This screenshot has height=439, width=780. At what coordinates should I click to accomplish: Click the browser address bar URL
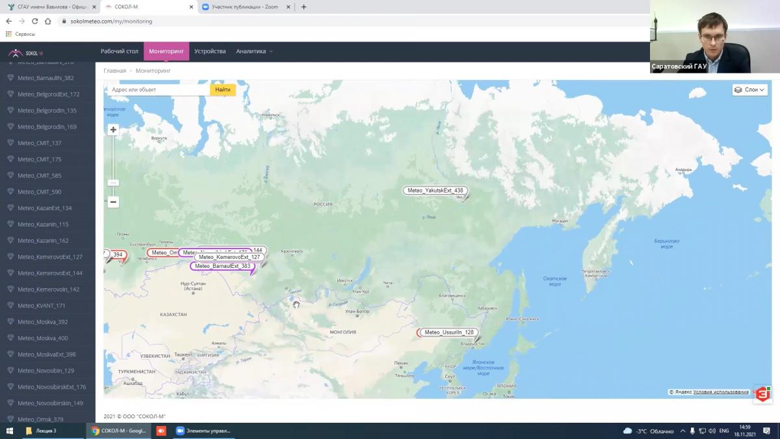pos(111,21)
